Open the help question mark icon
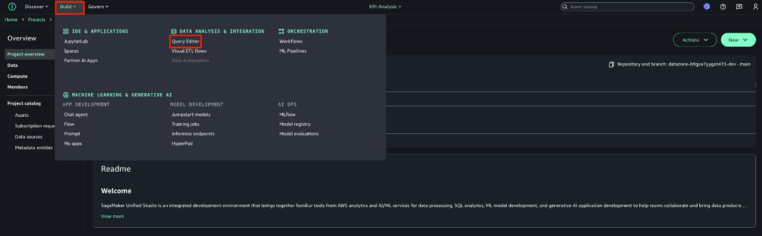Image resolution: width=762 pixels, height=236 pixels. click(x=723, y=6)
